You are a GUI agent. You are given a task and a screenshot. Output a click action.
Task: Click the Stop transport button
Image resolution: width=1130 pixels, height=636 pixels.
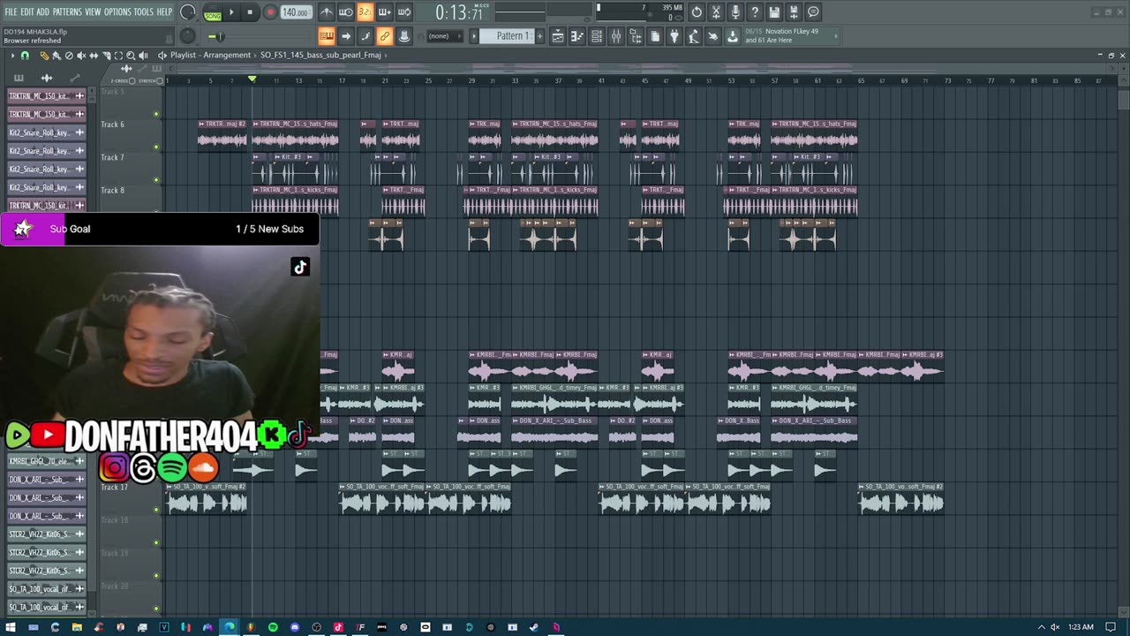pos(250,12)
